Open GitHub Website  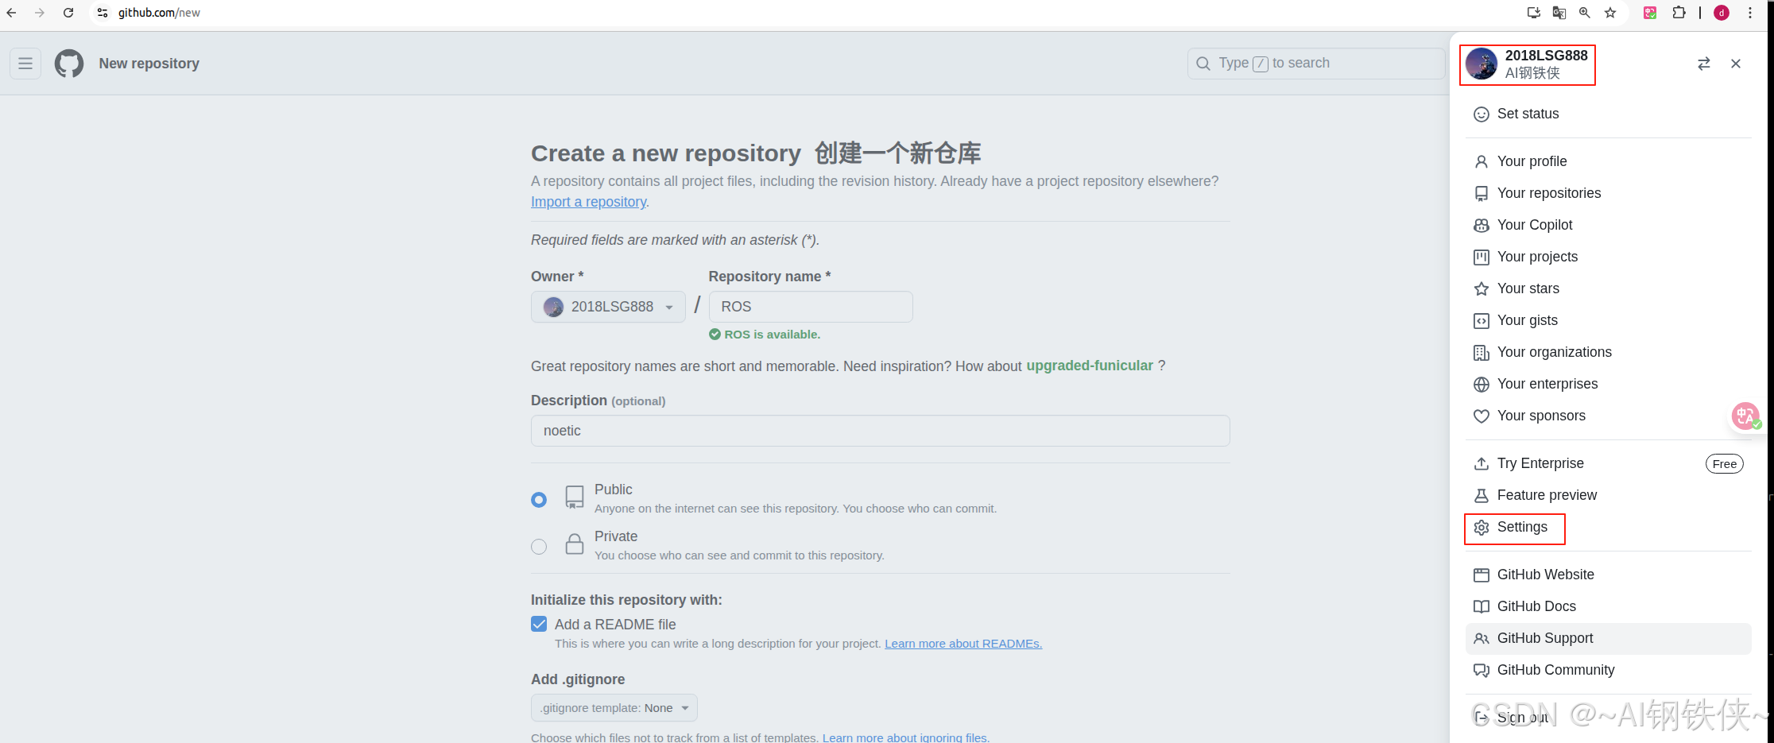pyautogui.click(x=1609, y=575)
